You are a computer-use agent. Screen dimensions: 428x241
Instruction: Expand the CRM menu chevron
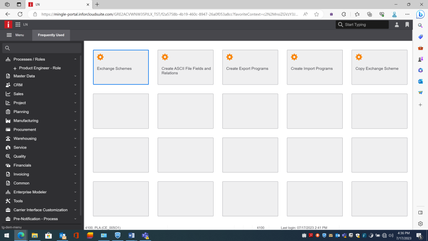75,85
